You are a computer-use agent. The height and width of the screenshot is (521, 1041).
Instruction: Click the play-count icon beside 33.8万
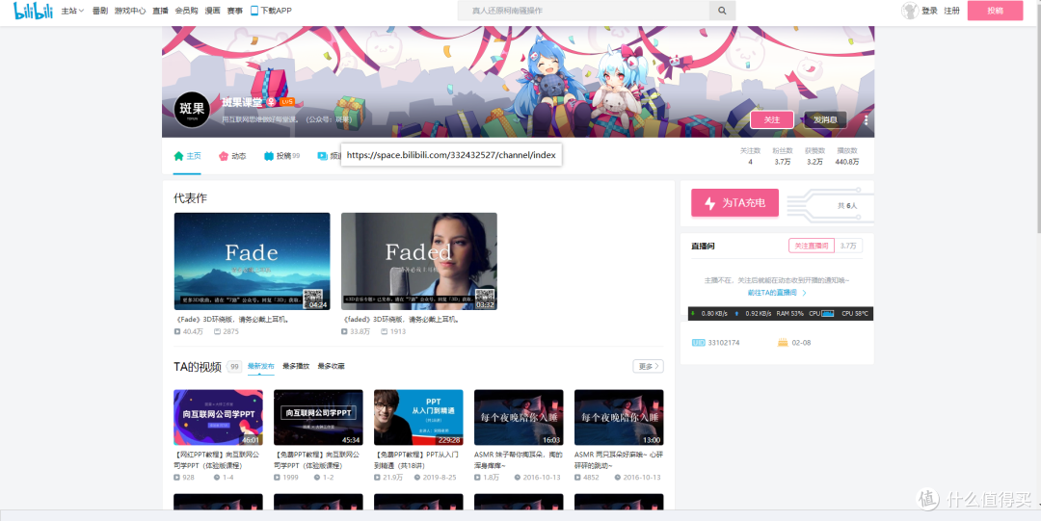pos(344,331)
